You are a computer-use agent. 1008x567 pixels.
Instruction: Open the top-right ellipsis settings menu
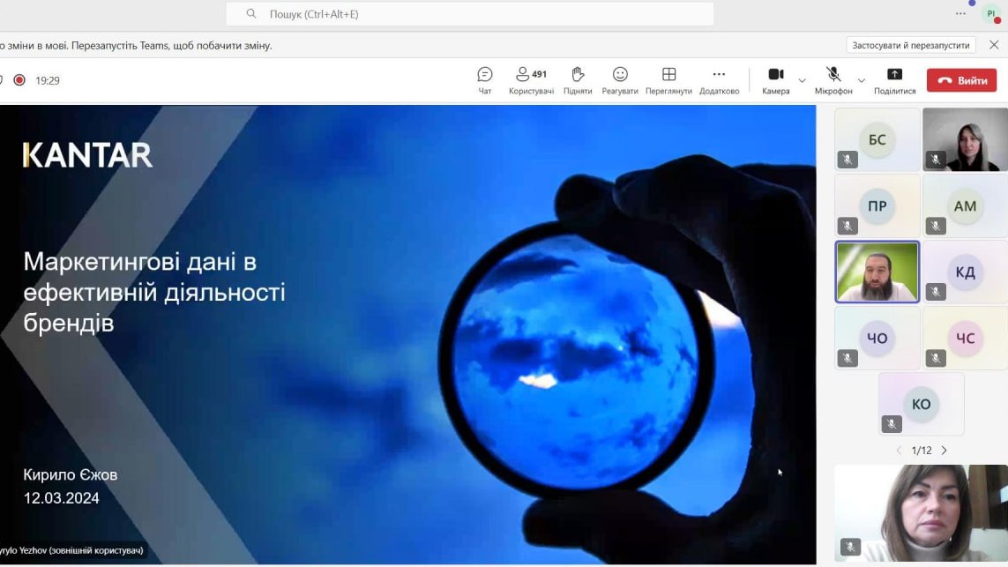coord(960,14)
